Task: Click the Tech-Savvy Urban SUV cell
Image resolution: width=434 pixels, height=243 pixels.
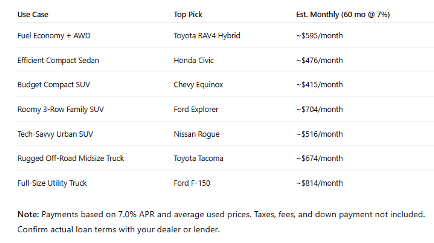Action: click(55, 134)
